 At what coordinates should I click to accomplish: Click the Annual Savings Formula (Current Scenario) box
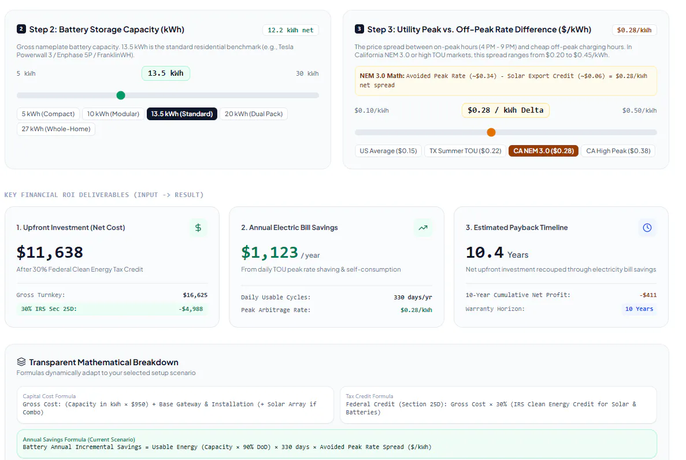click(337, 444)
